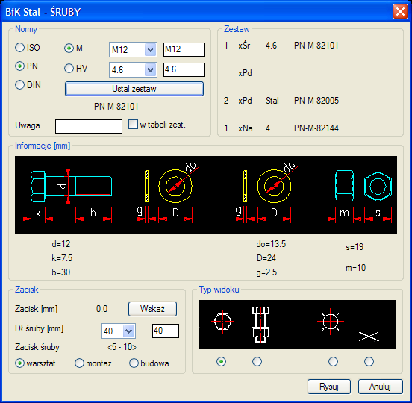Click the side-view bolt with nut icon
Image resolution: width=412 pixels, height=403 pixels.
[260, 325]
